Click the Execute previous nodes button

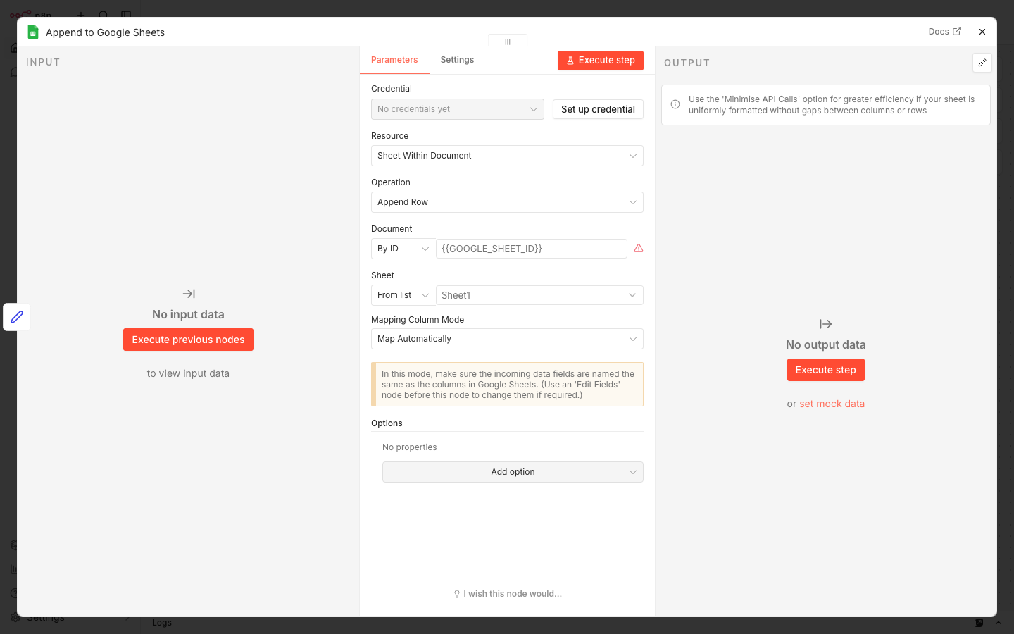coord(188,340)
